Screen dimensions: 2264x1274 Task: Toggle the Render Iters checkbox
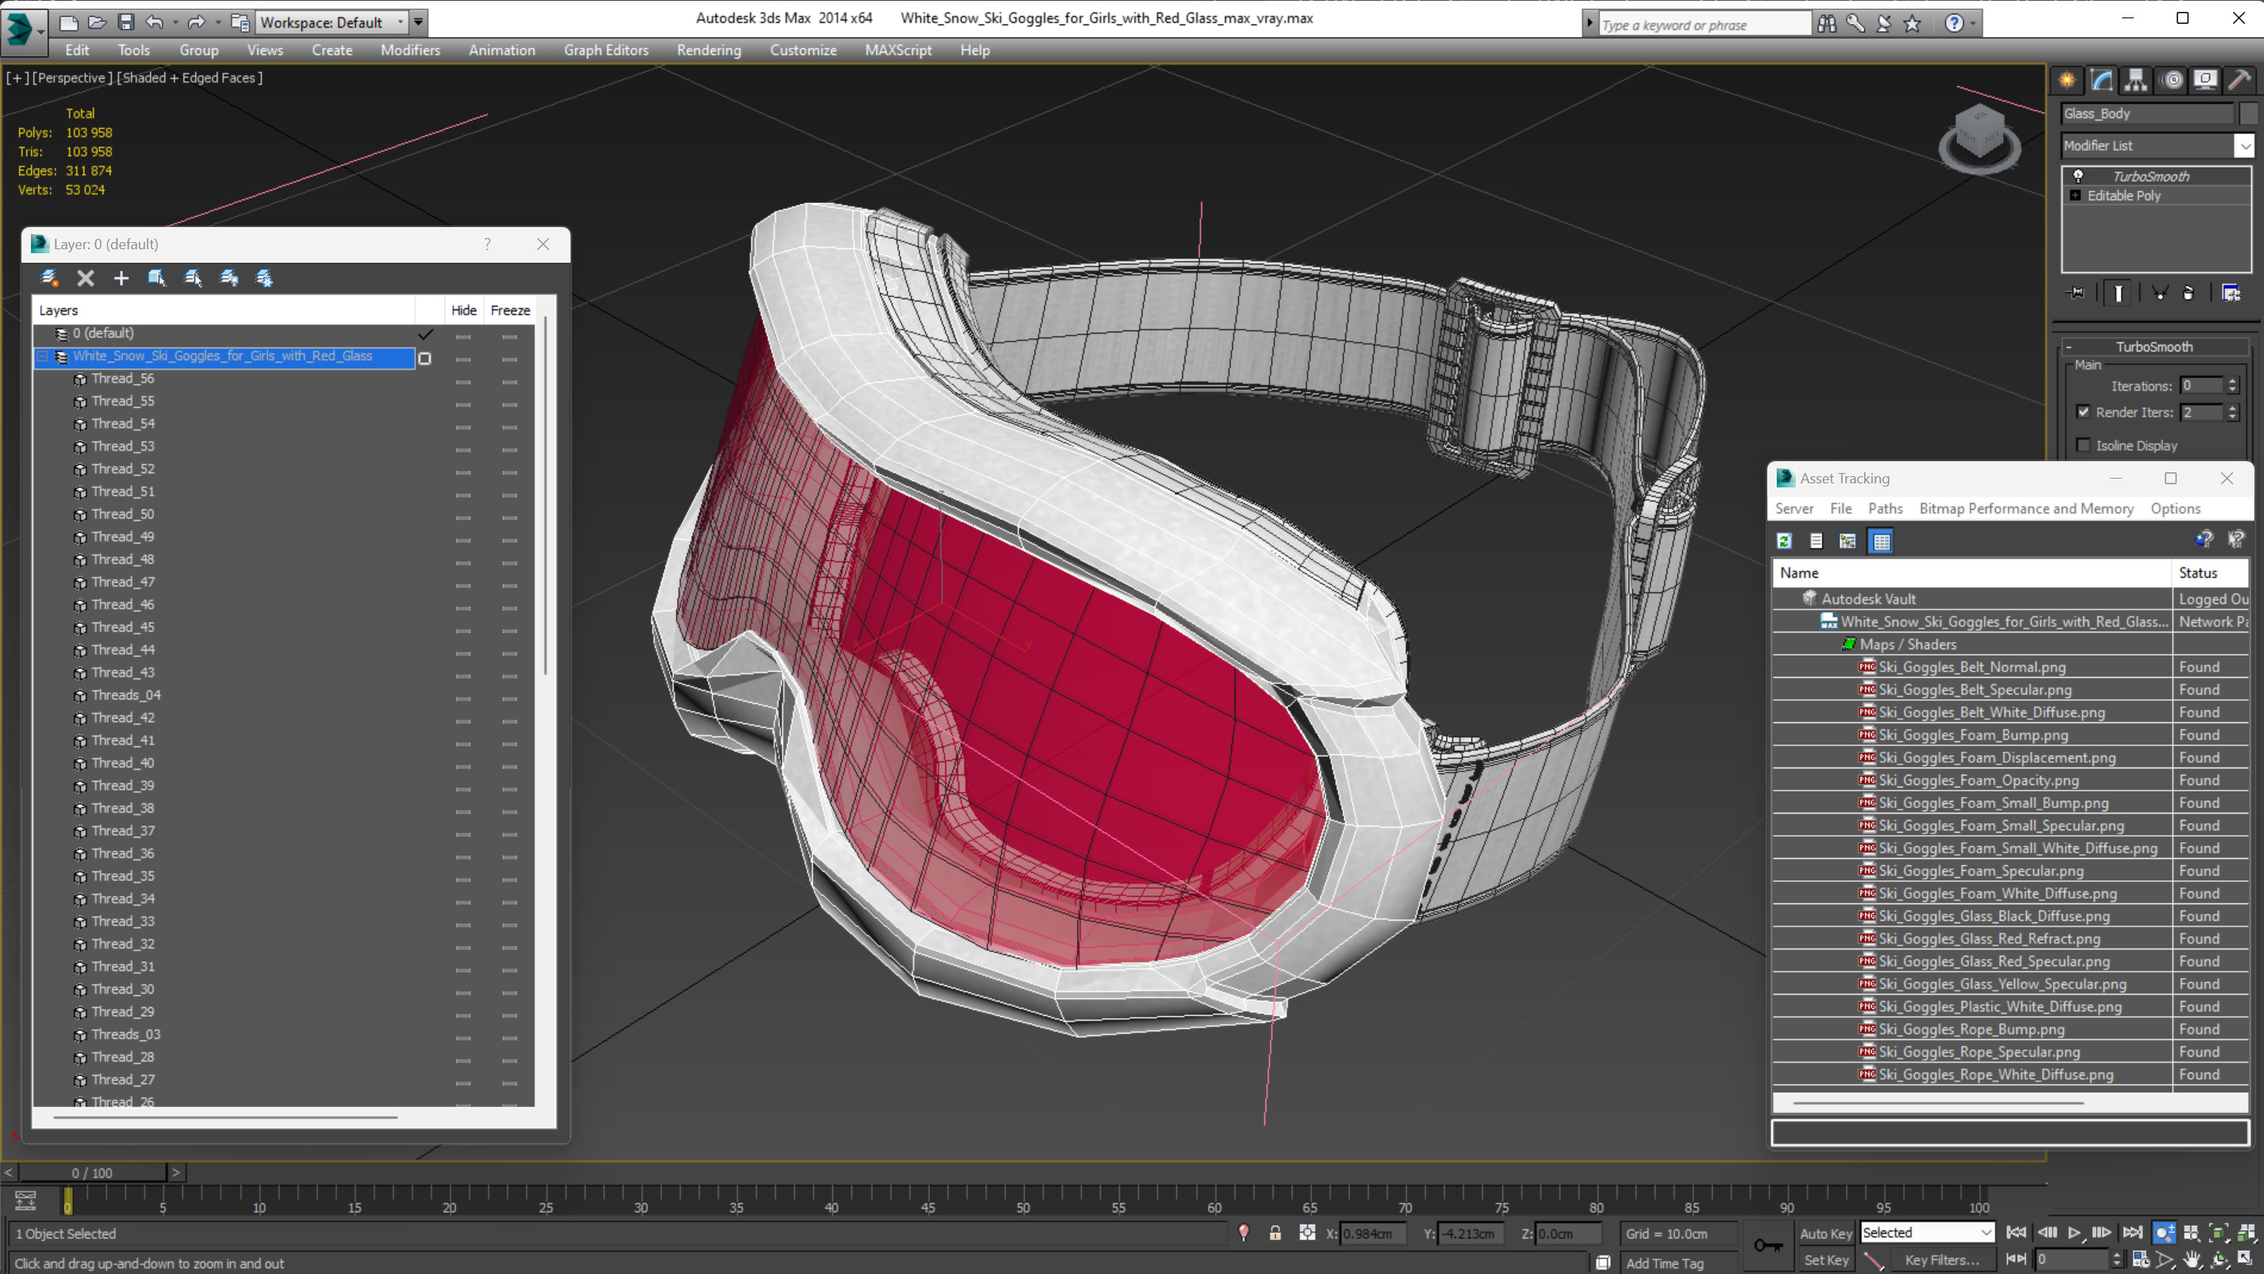(x=2083, y=411)
